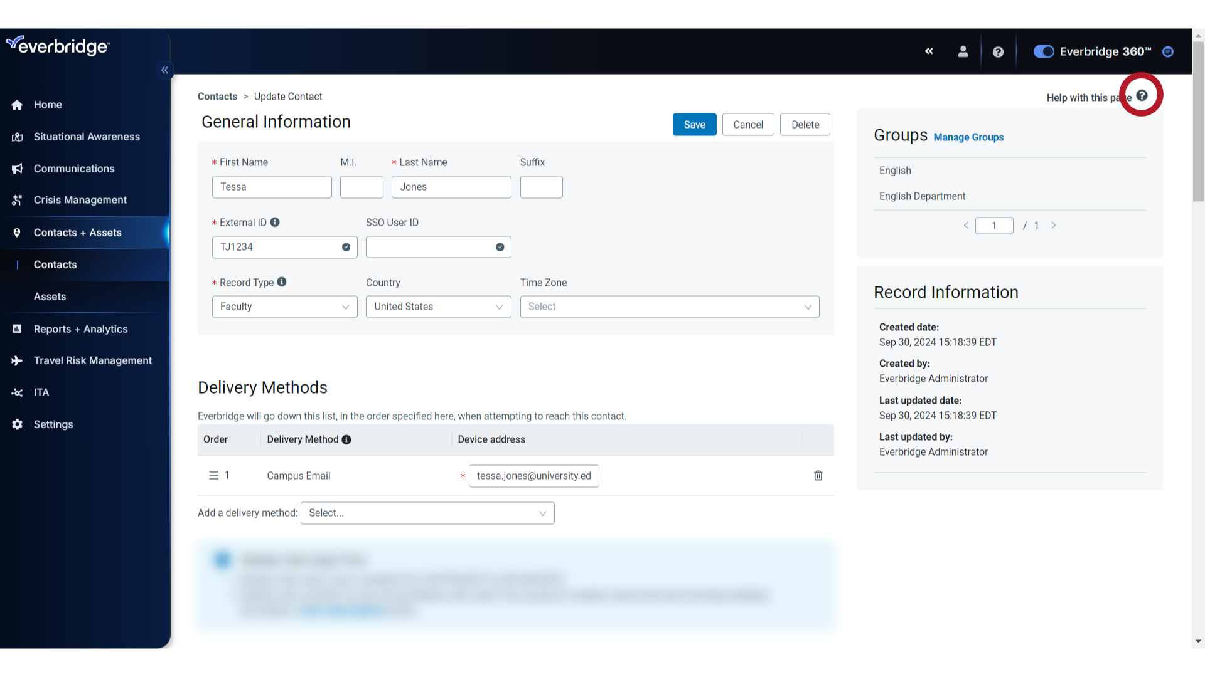Click the Save button
The width and height of the screenshot is (1205, 677).
tap(694, 124)
